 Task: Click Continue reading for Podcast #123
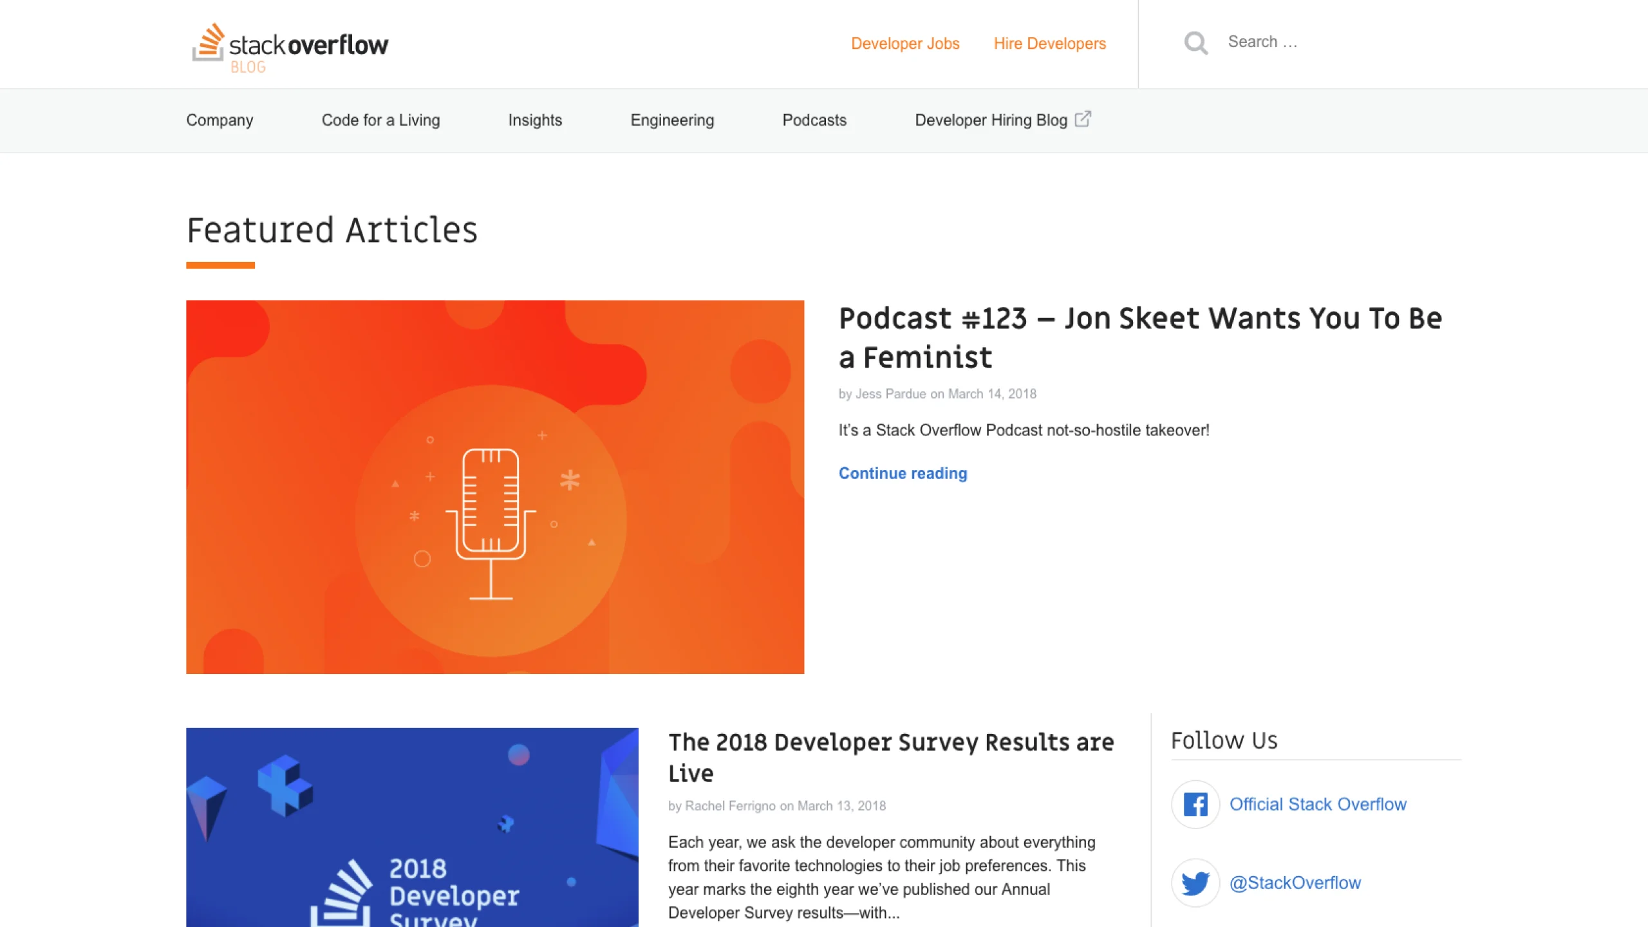[903, 473]
